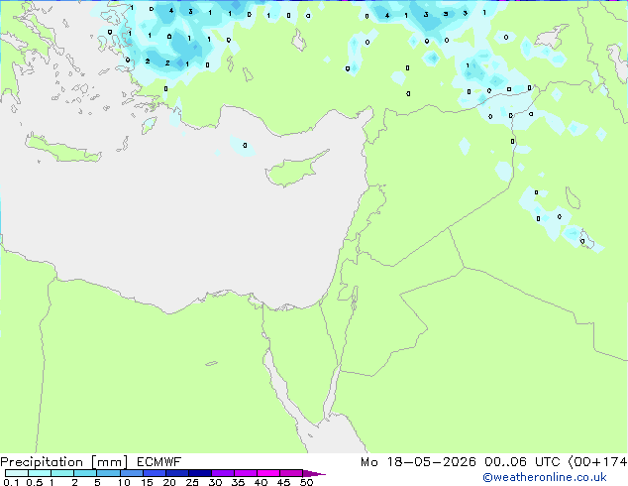The height and width of the screenshot is (486, 628).
Task: Click the legend label '35'
Action: click(238, 482)
